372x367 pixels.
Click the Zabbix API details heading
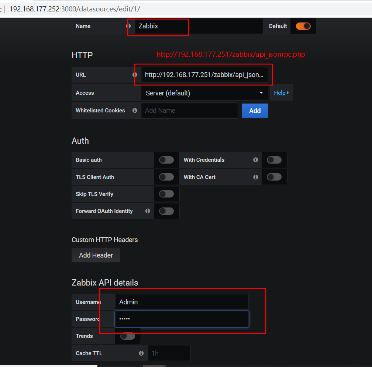(x=105, y=283)
